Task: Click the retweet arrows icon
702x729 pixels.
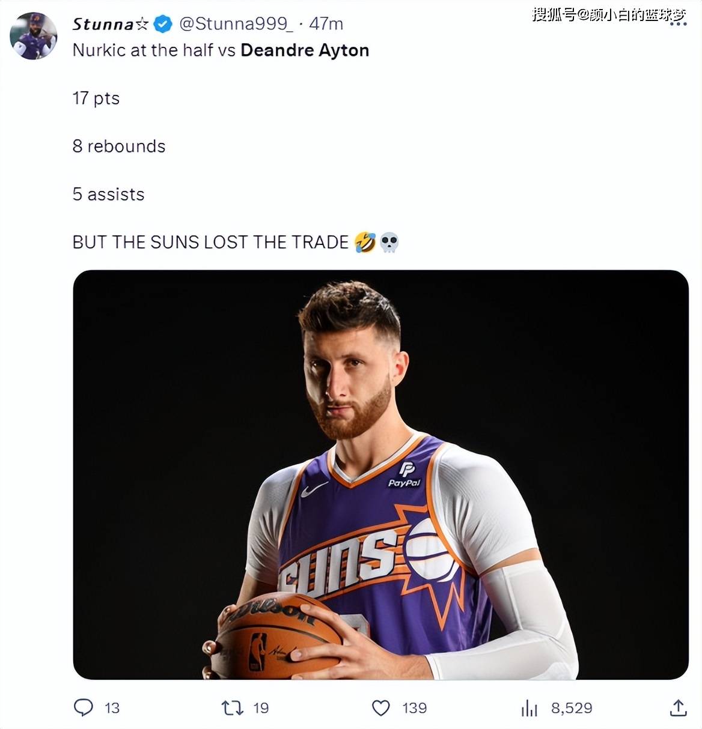Action: [x=233, y=707]
